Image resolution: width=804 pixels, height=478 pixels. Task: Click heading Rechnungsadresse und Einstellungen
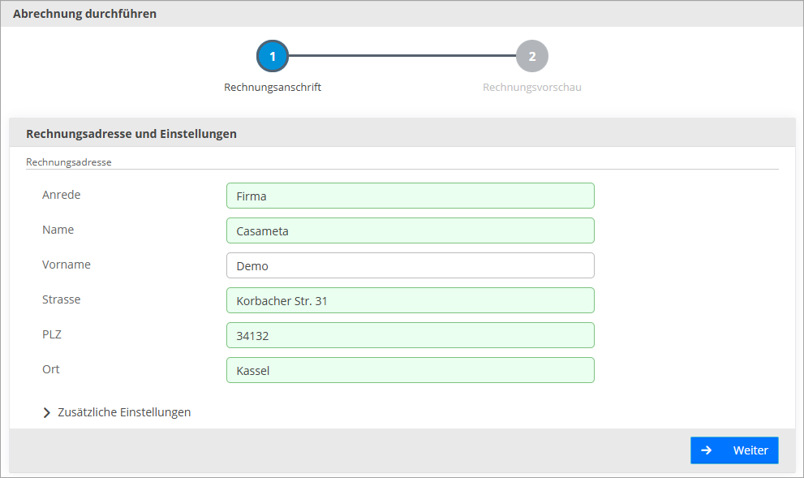(x=131, y=134)
